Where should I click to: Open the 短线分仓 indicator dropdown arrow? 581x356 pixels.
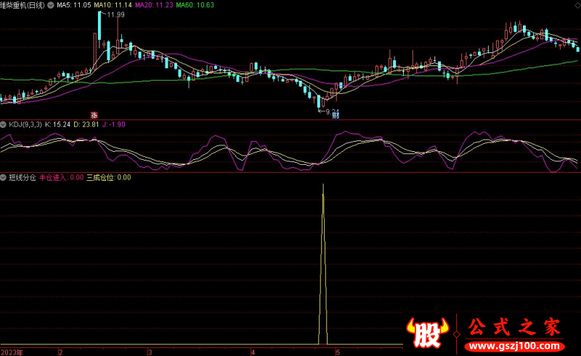click(x=4, y=177)
